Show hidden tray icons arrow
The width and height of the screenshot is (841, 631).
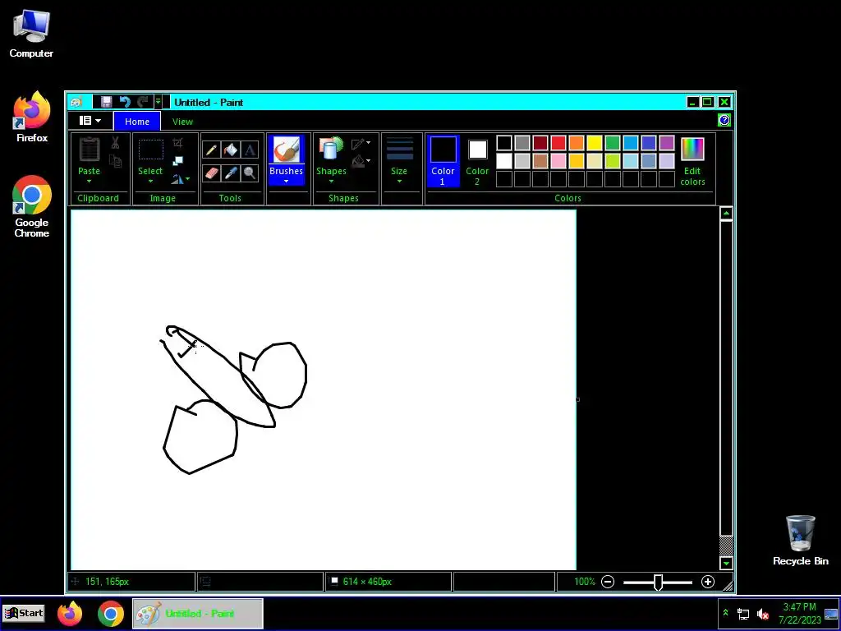725,613
